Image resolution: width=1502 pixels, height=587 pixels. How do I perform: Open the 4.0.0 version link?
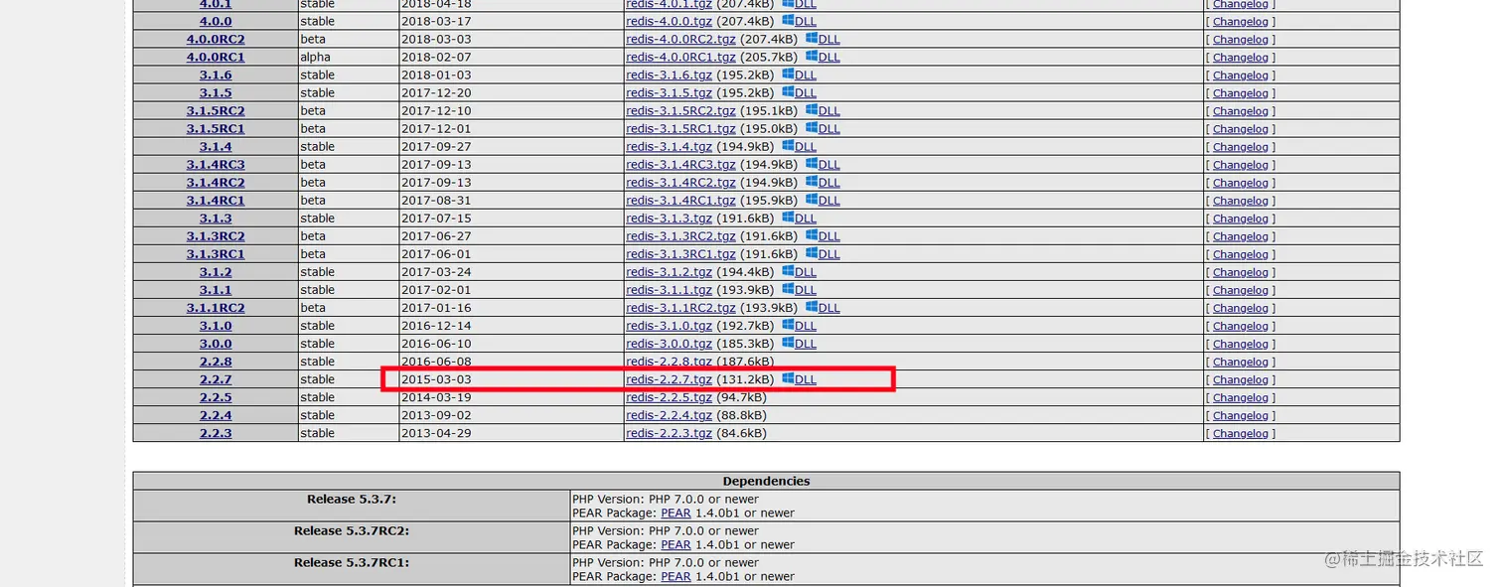tap(216, 21)
